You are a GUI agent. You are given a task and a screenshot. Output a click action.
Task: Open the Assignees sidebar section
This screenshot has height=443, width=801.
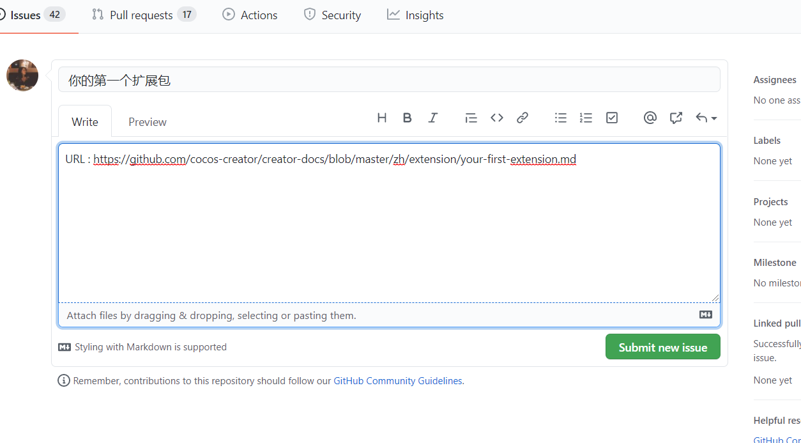775,80
